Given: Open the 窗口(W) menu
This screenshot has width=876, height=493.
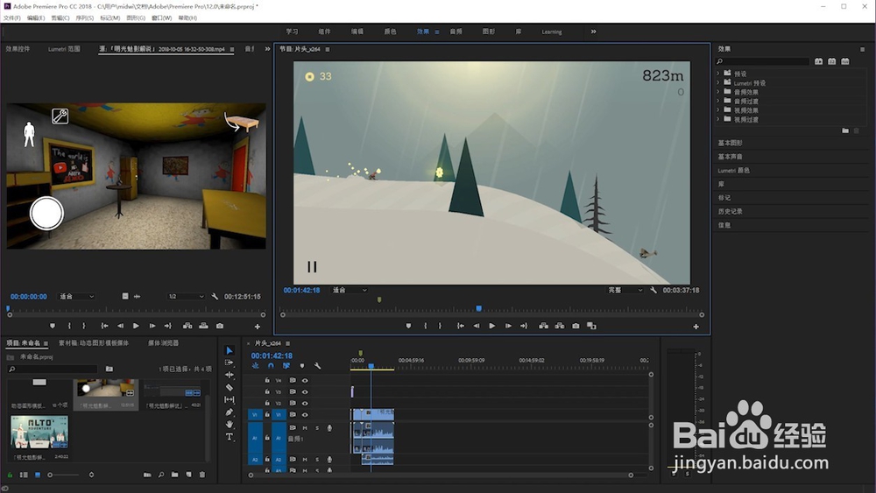Looking at the screenshot, I should (161, 18).
